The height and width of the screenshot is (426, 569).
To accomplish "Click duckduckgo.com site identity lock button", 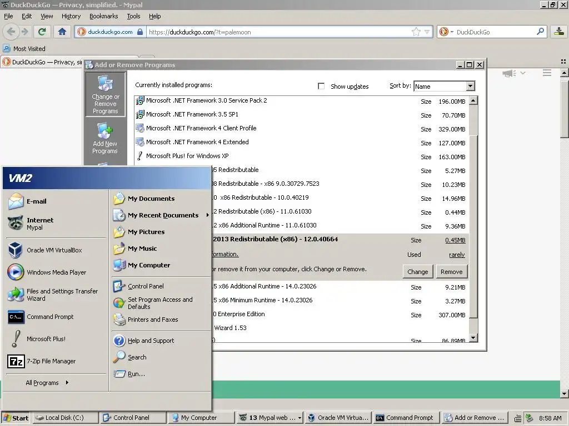I will tap(111, 32).
